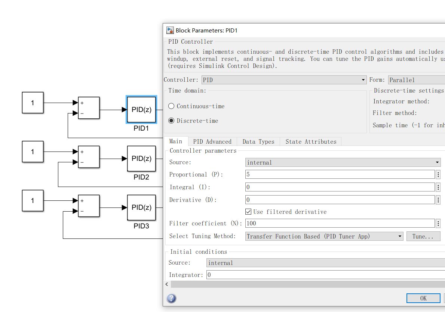
Task: Open the Data Types tab
Action: (258, 141)
